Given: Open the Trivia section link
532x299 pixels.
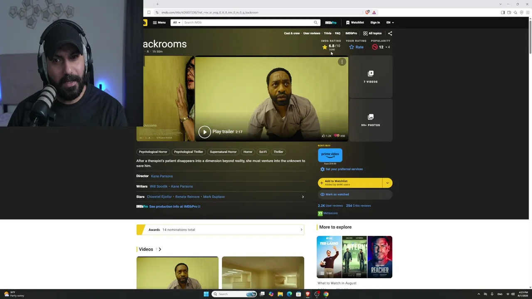Looking at the screenshot, I should (x=328, y=33).
